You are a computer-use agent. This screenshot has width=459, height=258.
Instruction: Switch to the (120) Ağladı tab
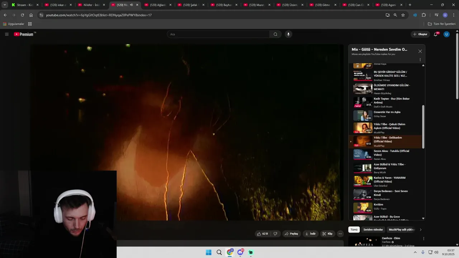tap(157, 5)
